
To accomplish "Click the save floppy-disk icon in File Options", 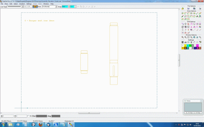I will click(x=188, y=8).
